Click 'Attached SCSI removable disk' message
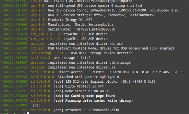This screenshot has width=189, height=114. 92,110
